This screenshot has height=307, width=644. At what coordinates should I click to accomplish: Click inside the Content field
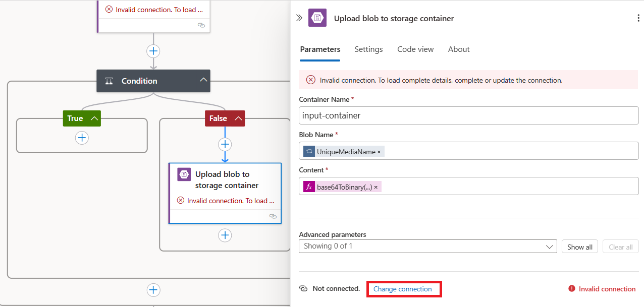tap(469, 186)
